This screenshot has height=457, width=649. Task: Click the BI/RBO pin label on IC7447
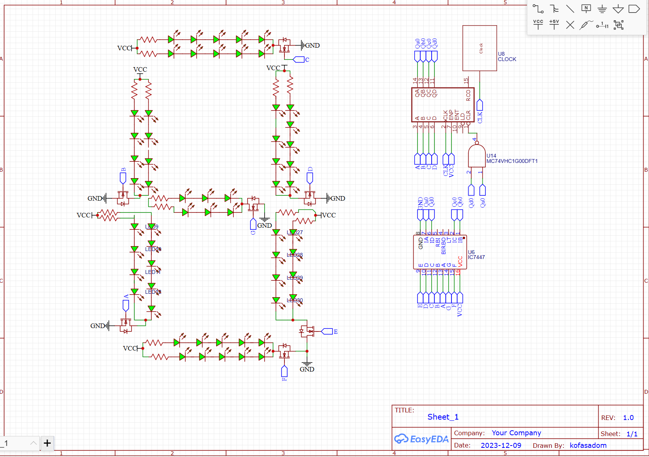pyautogui.click(x=443, y=246)
